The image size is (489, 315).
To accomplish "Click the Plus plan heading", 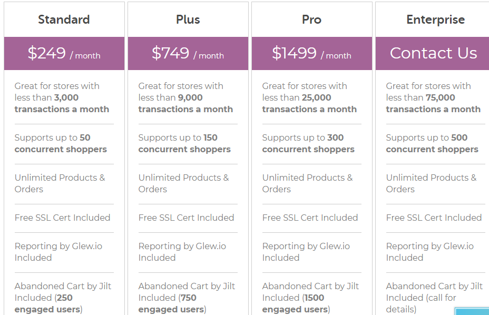I will pyautogui.click(x=188, y=19).
